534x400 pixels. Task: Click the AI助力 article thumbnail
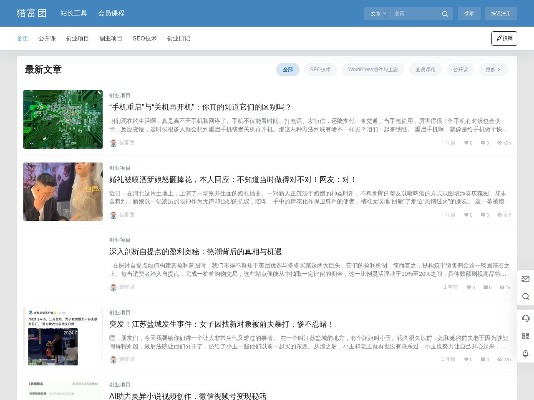coord(63,390)
